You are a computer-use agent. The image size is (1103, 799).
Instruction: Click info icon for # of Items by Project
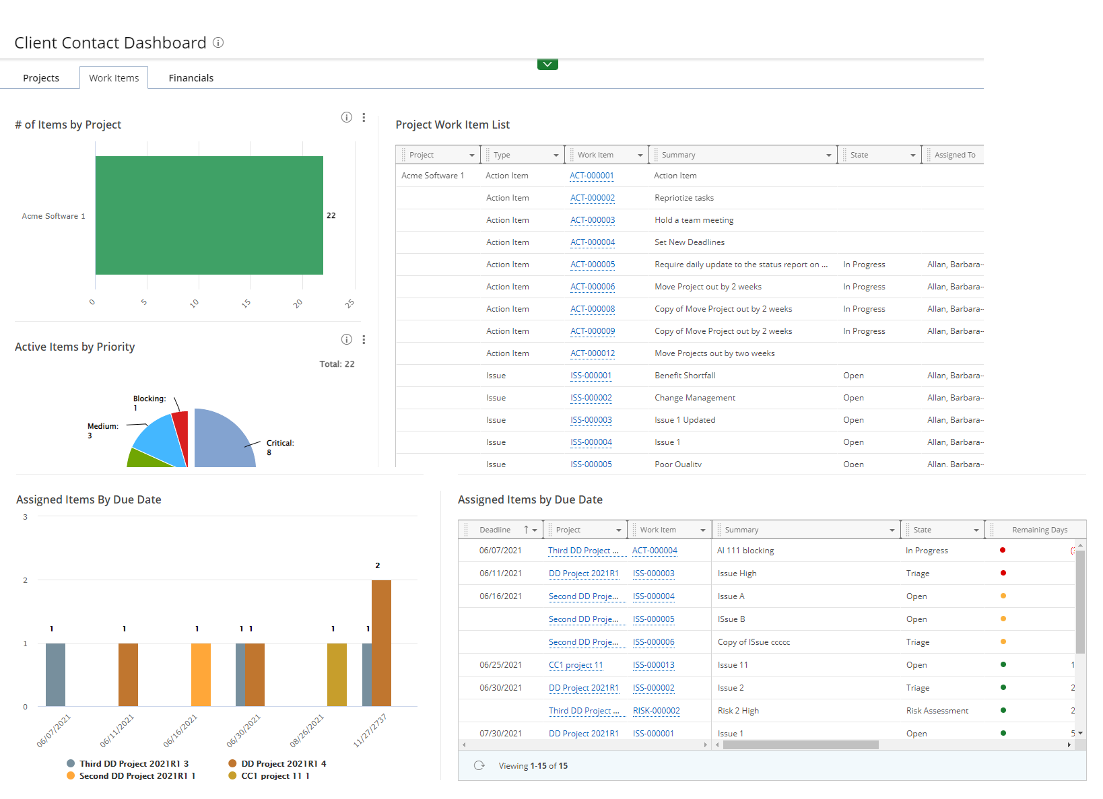pyautogui.click(x=346, y=118)
